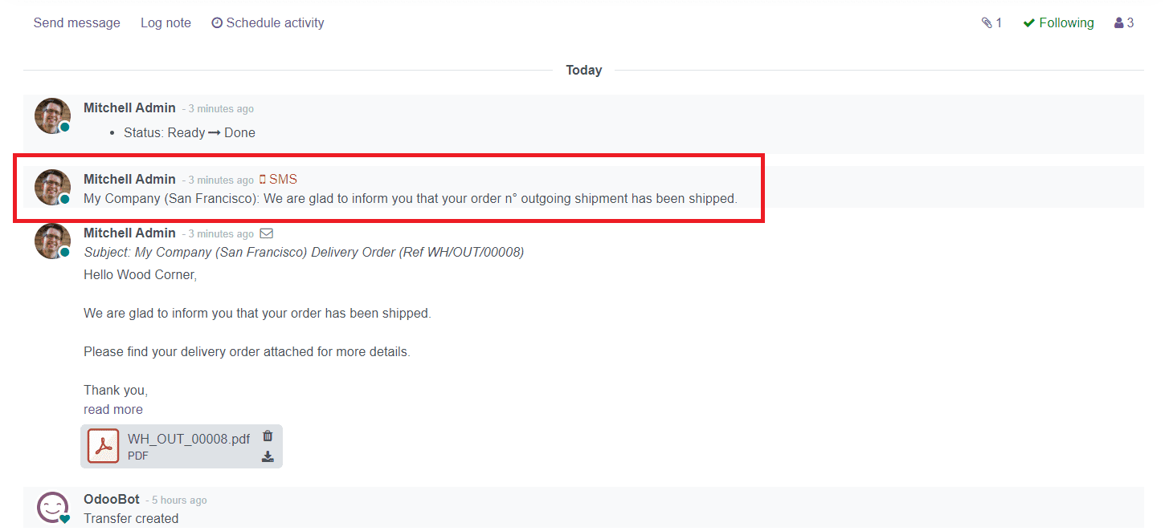This screenshot has width=1165, height=531.
Task: View followers via the person icon
Action: [x=1118, y=22]
